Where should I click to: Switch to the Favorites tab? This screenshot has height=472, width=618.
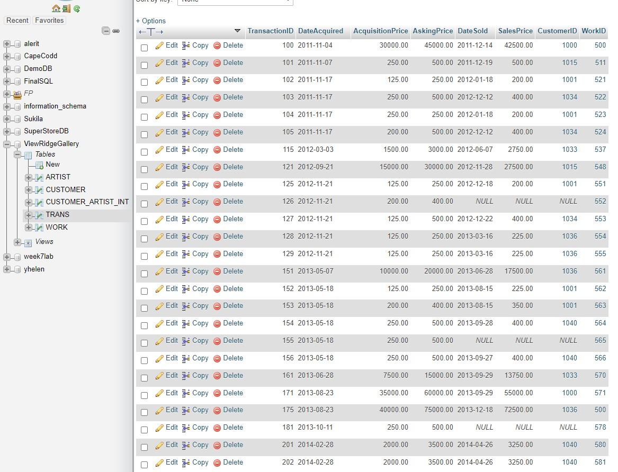pyautogui.click(x=49, y=20)
